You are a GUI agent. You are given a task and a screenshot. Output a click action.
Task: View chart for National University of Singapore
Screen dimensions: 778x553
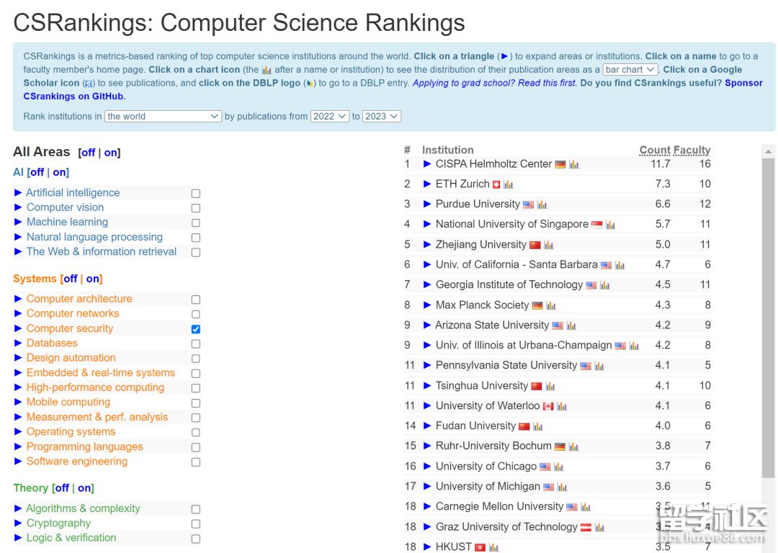point(610,225)
